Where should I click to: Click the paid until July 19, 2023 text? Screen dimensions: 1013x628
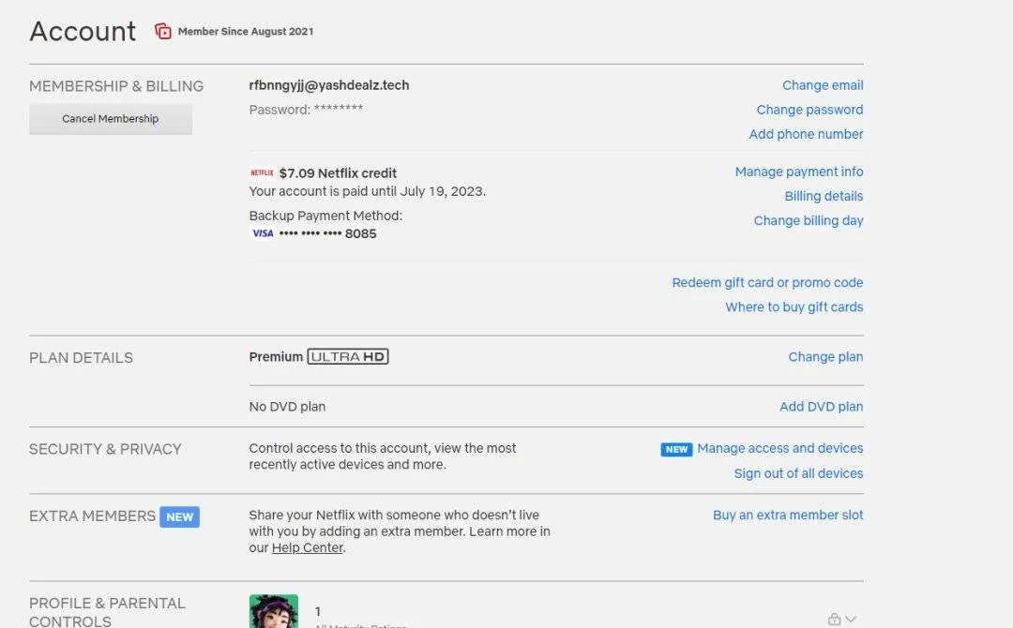click(367, 191)
